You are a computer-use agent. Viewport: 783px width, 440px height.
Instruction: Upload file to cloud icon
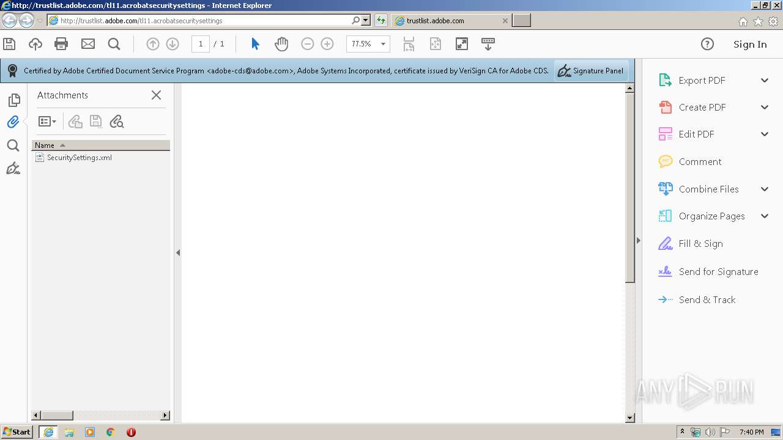point(35,44)
